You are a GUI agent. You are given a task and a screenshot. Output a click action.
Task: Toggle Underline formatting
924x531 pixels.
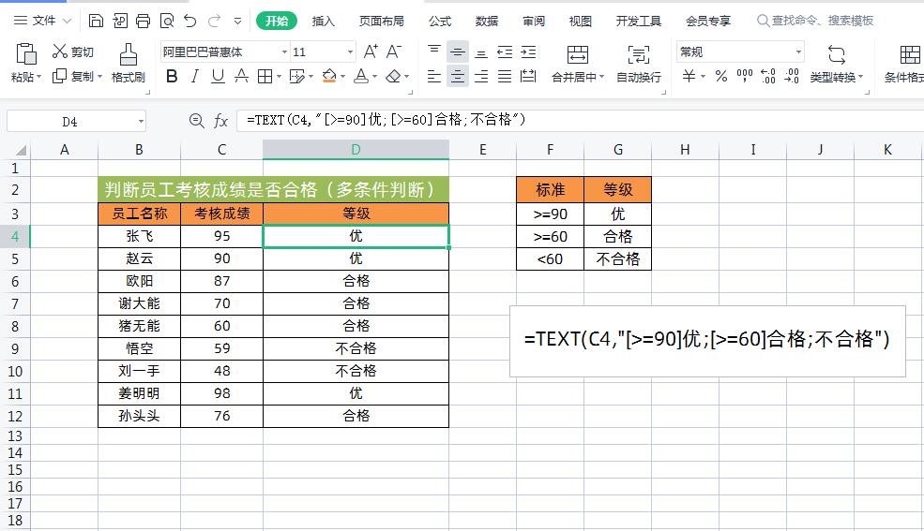218,76
